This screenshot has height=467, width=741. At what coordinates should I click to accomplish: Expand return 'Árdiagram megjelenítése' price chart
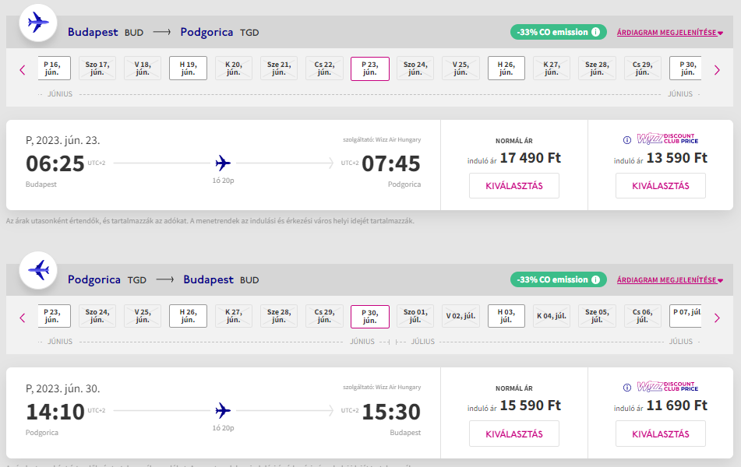click(x=669, y=280)
